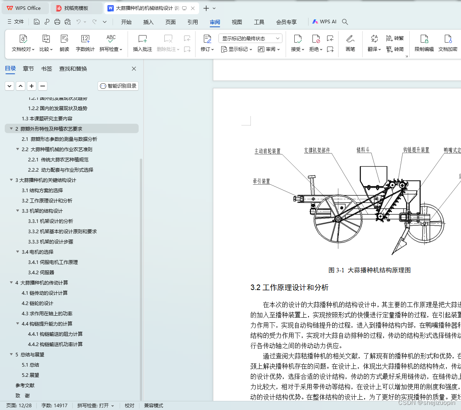Collapse chapter 5 总结与展望 node

pos(11,354)
